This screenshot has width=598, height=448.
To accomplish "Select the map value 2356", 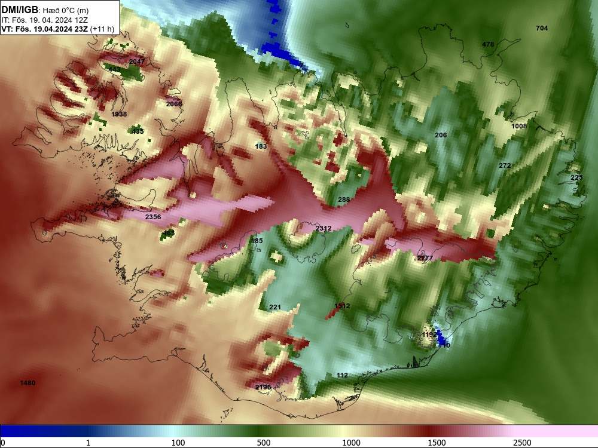I will (x=153, y=217).
